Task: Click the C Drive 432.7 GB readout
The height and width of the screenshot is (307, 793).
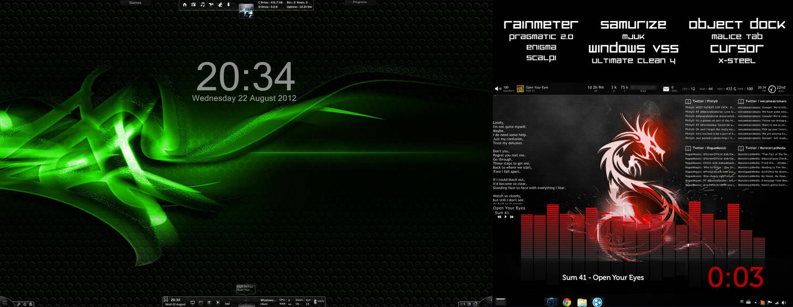Action: 270,3
